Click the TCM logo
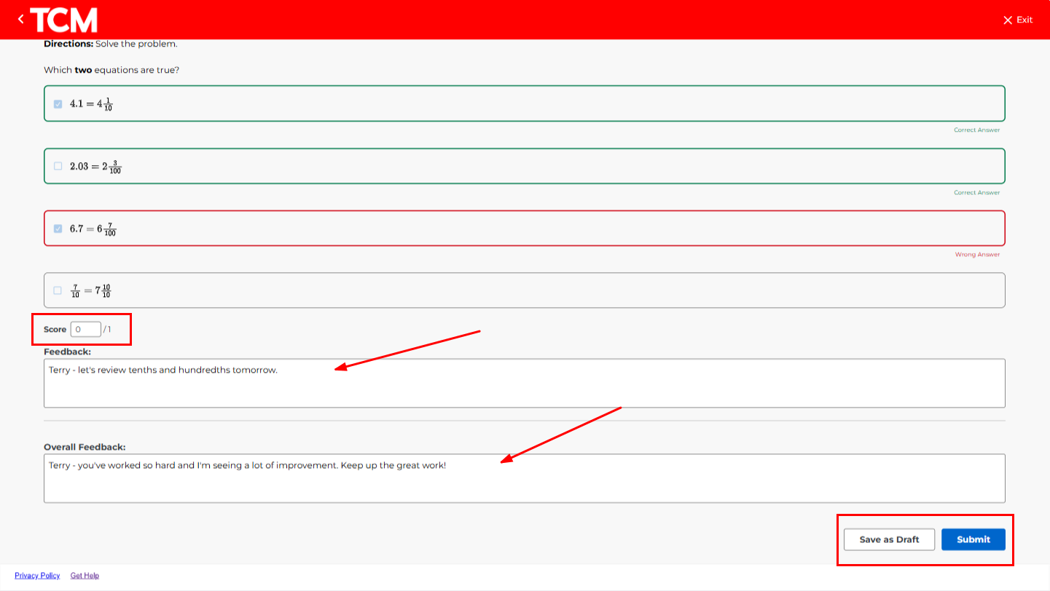1050x591 pixels. pos(64,20)
